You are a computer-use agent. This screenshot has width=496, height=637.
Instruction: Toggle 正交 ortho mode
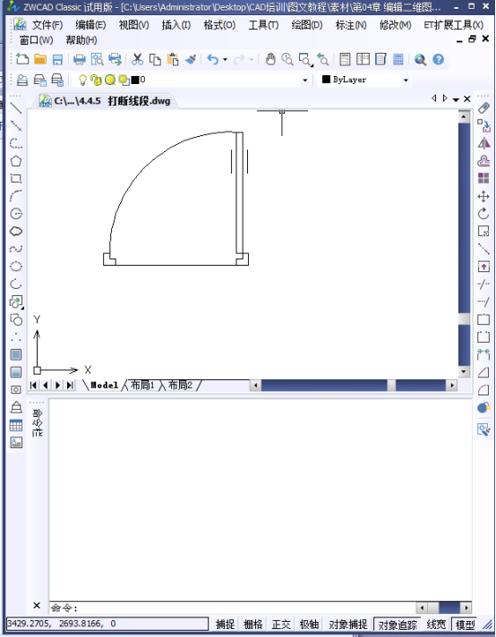281,624
